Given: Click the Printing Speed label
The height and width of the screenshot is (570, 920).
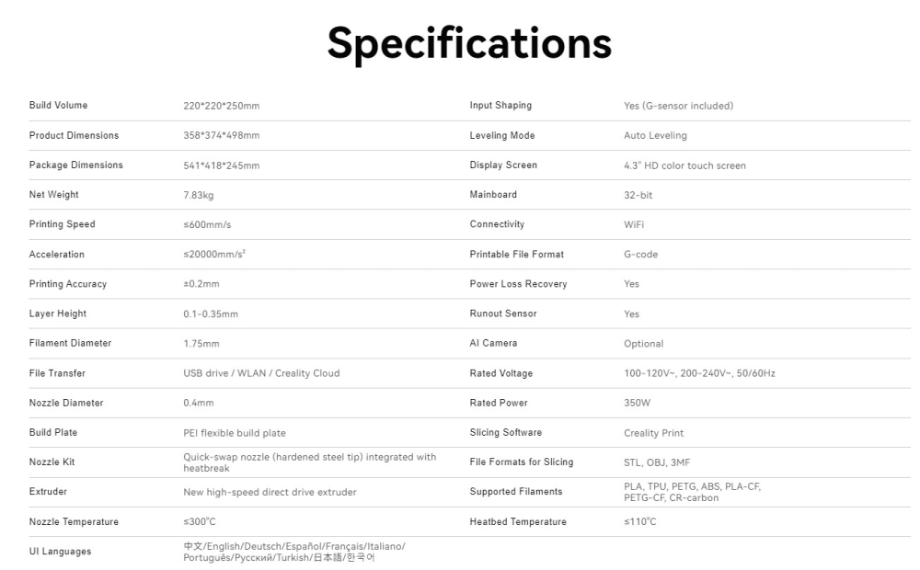Looking at the screenshot, I should click(x=62, y=224).
